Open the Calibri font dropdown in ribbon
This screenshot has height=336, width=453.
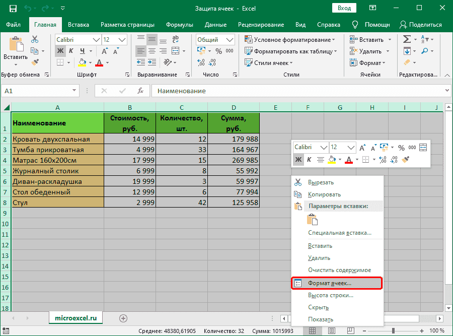[96, 39]
